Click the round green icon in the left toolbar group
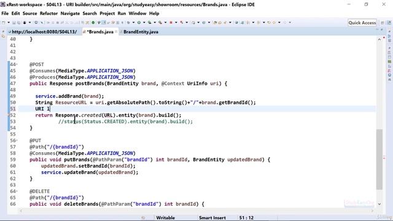 93,23
